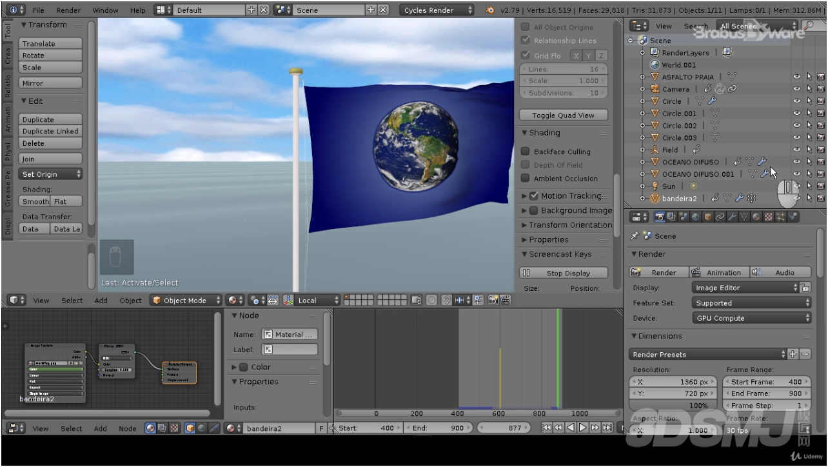Open the Feature Set Supported dropdown
The width and height of the screenshot is (828, 467).
click(x=751, y=303)
